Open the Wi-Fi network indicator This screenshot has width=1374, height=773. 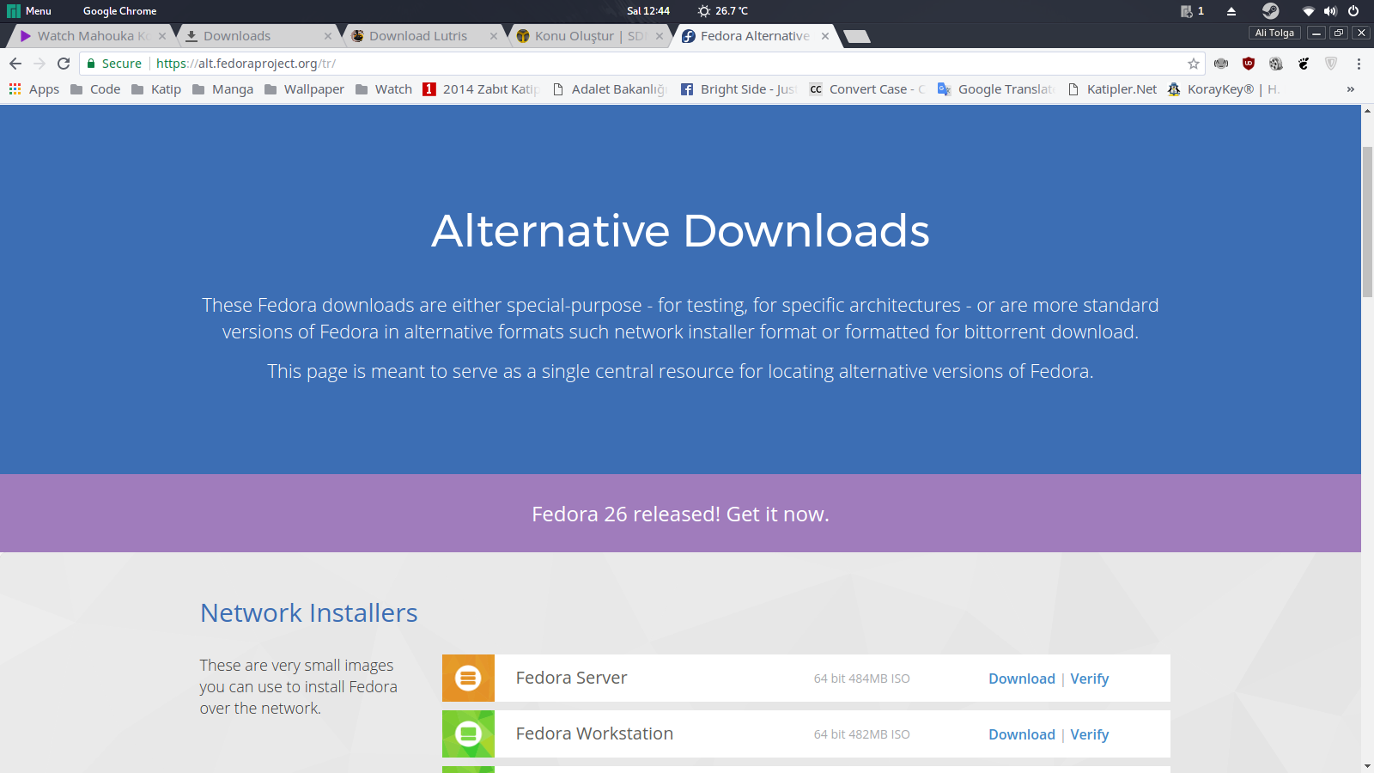click(1309, 11)
